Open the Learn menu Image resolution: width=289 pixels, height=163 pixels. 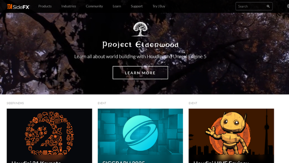117,6
